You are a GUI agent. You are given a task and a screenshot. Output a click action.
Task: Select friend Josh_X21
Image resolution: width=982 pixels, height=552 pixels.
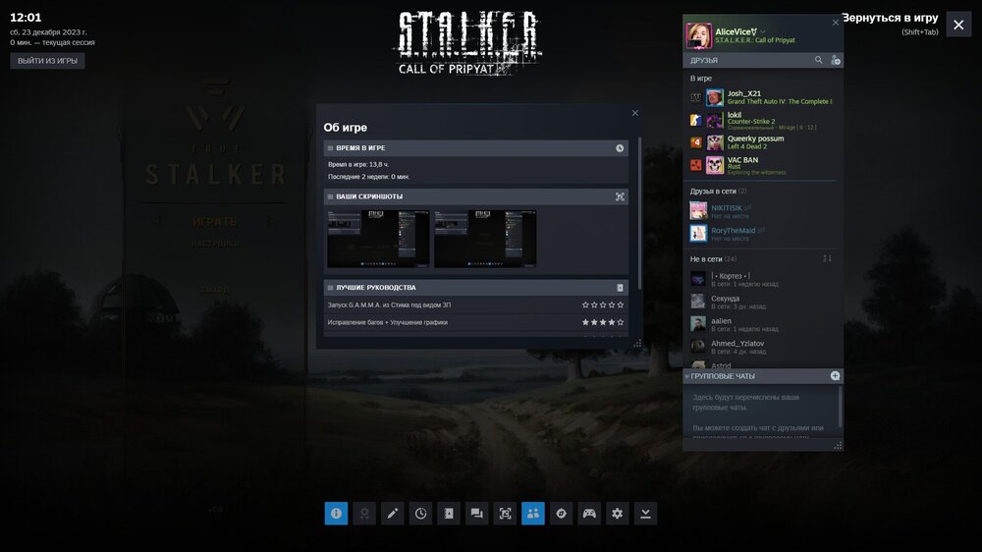763,98
